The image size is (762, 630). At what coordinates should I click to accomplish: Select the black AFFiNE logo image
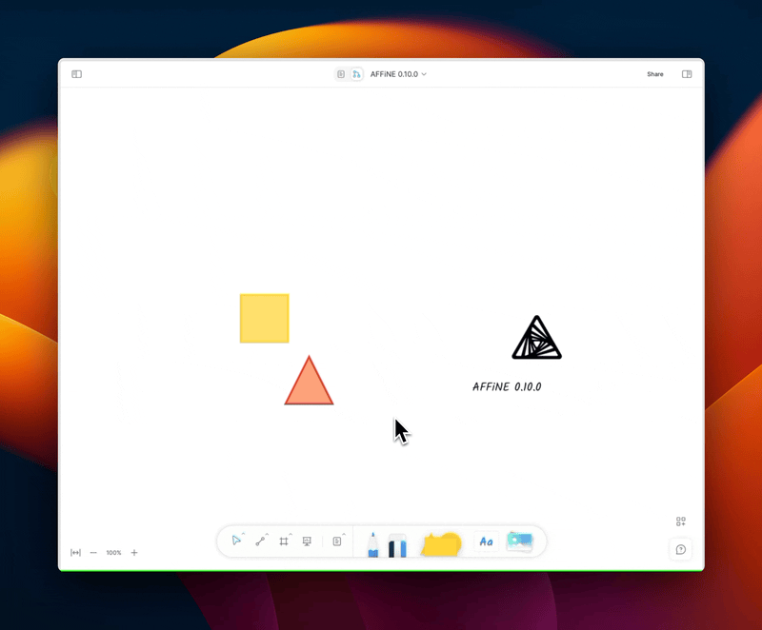pyautogui.click(x=536, y=338)
